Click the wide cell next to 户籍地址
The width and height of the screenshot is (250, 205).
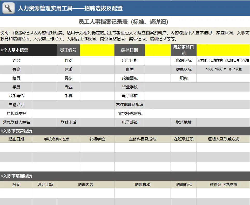[x=74, y=104]
